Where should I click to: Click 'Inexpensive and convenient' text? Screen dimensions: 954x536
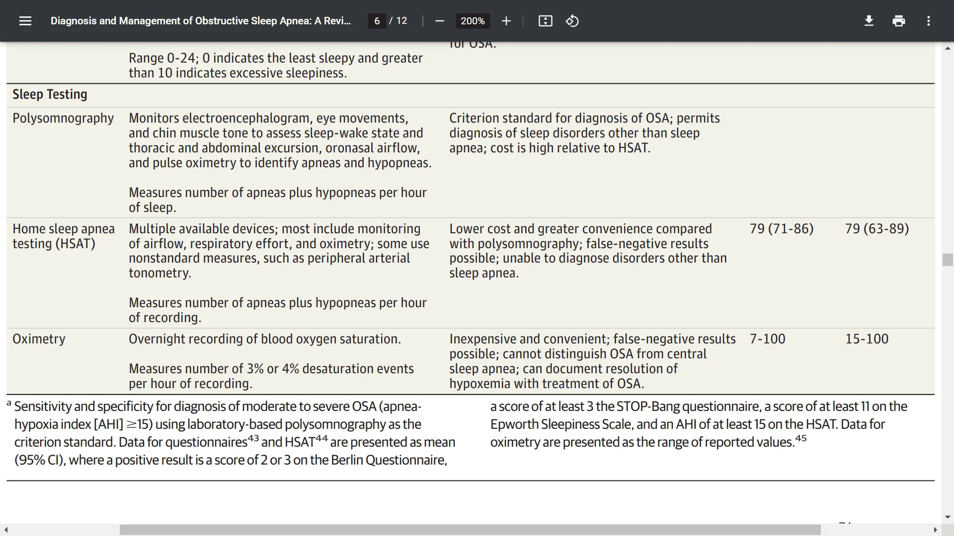pyautogui.click(x=529, y=339)
